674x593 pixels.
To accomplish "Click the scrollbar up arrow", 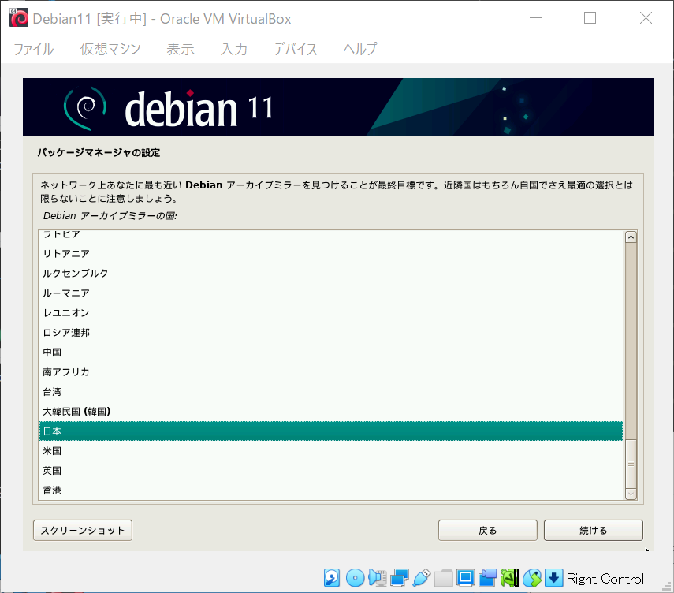I will pyautogui.click(x=631, y=237).
